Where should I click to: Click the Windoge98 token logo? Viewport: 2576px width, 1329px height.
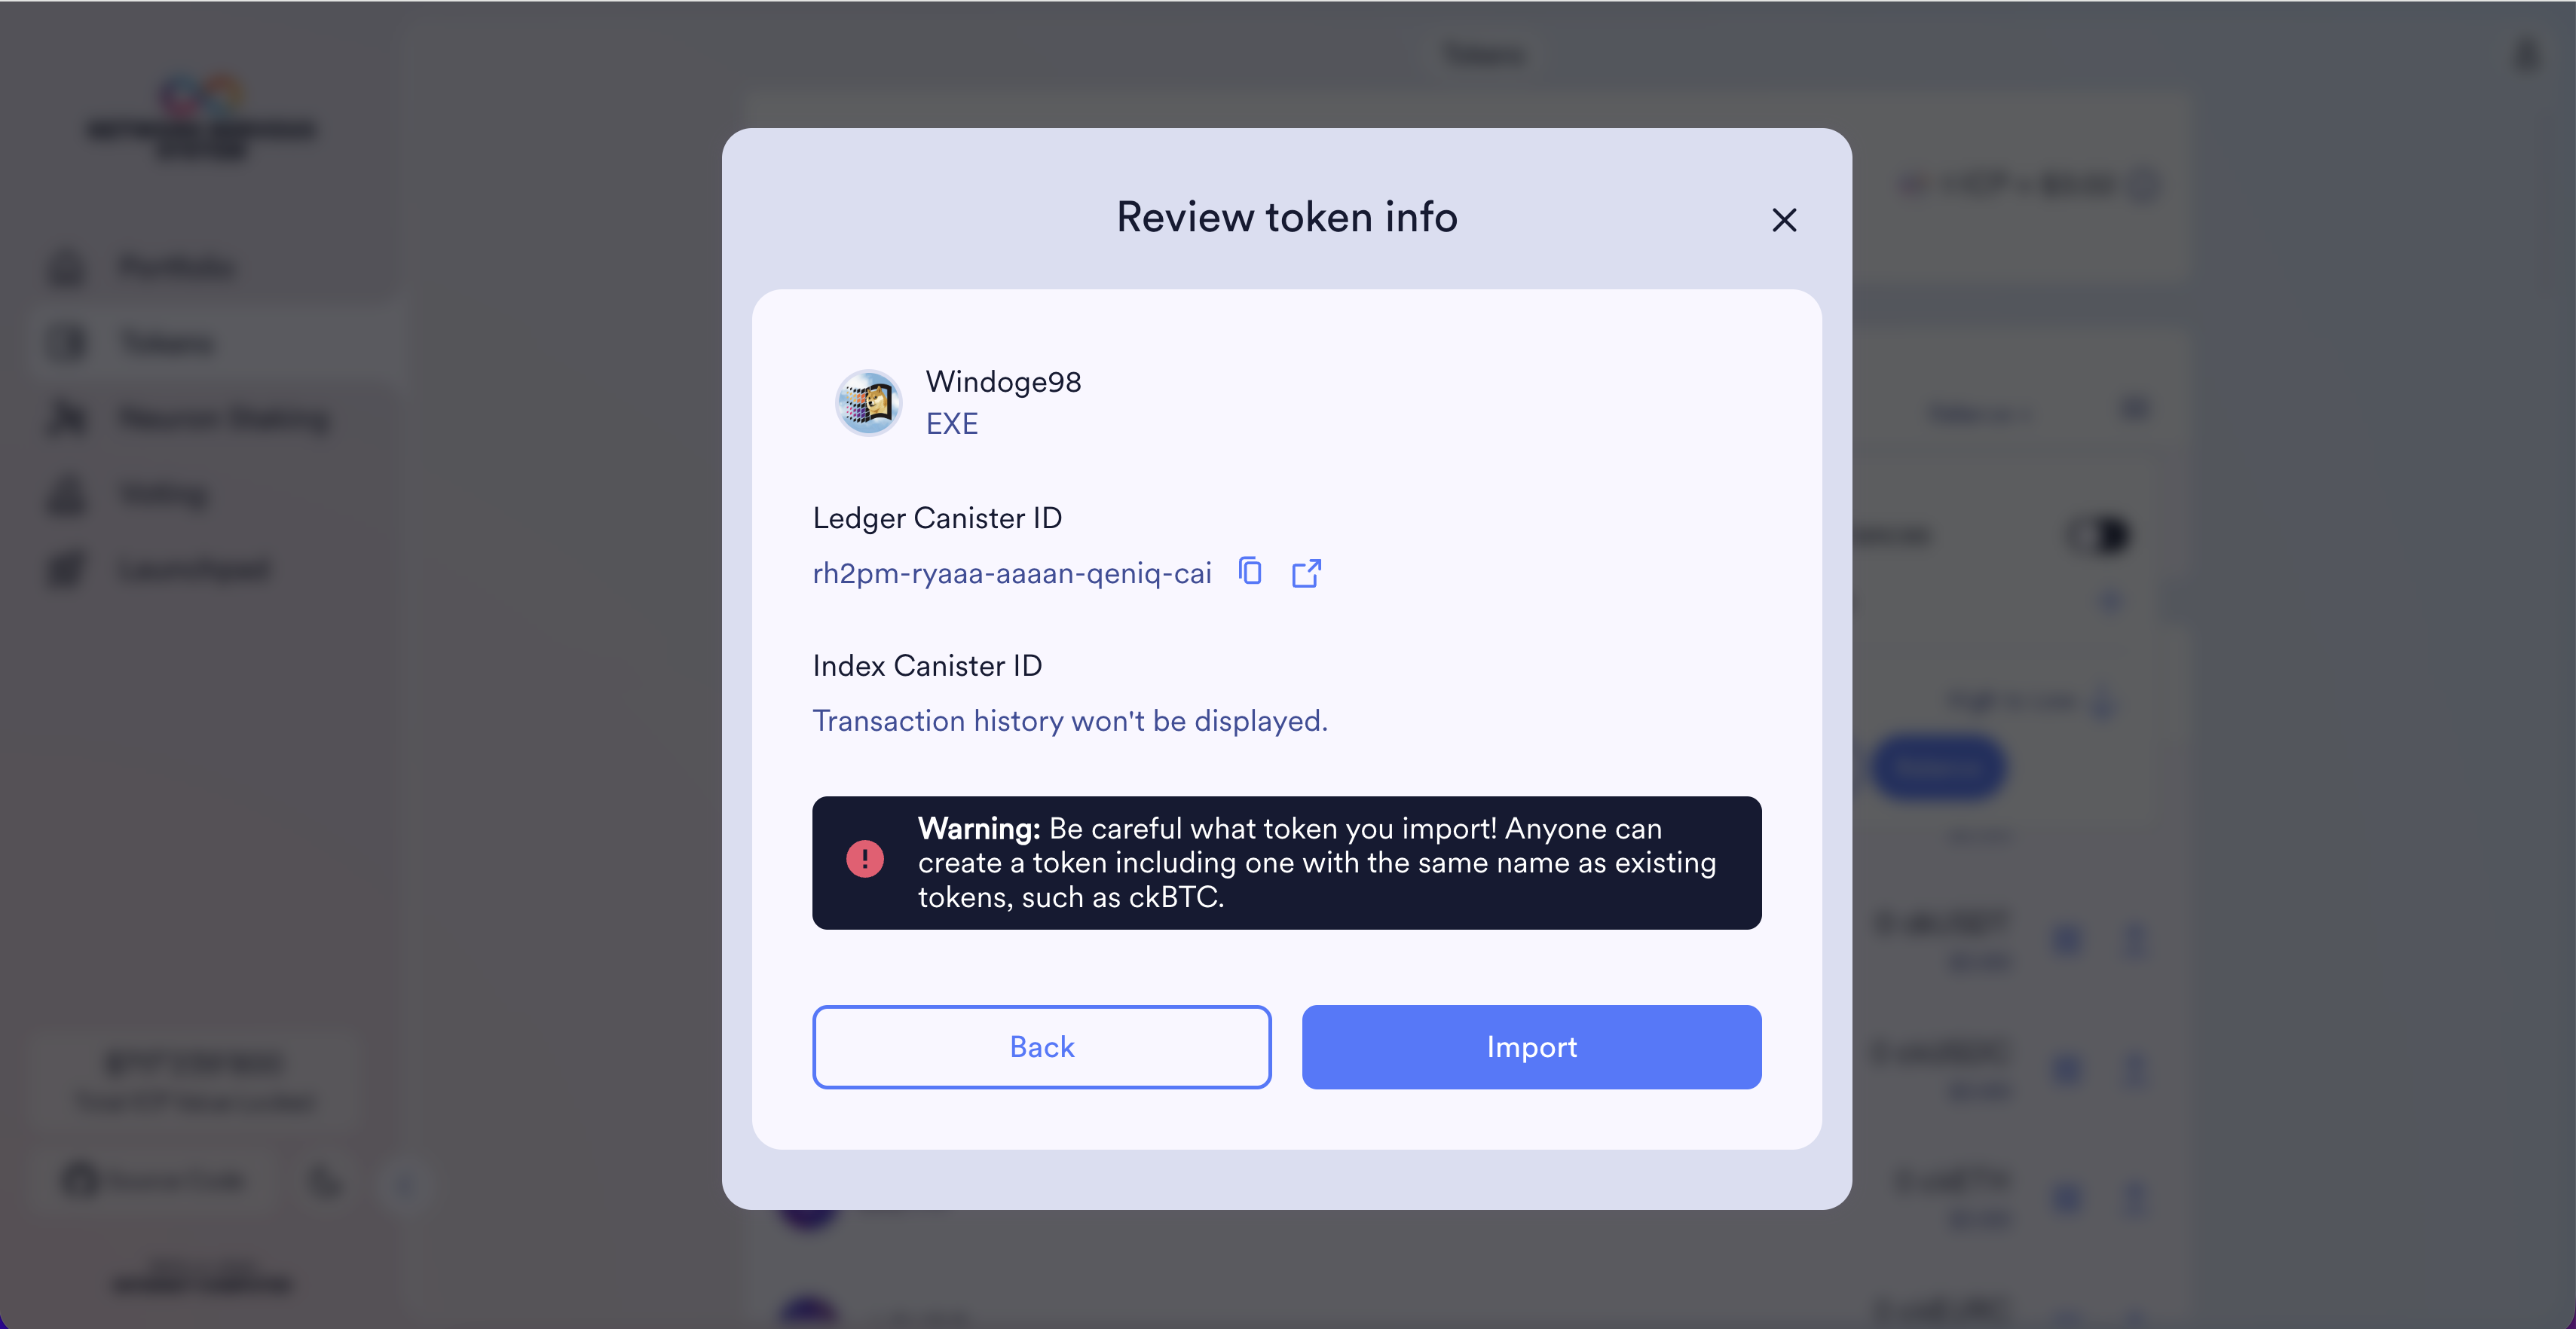(x=868, y=403)
